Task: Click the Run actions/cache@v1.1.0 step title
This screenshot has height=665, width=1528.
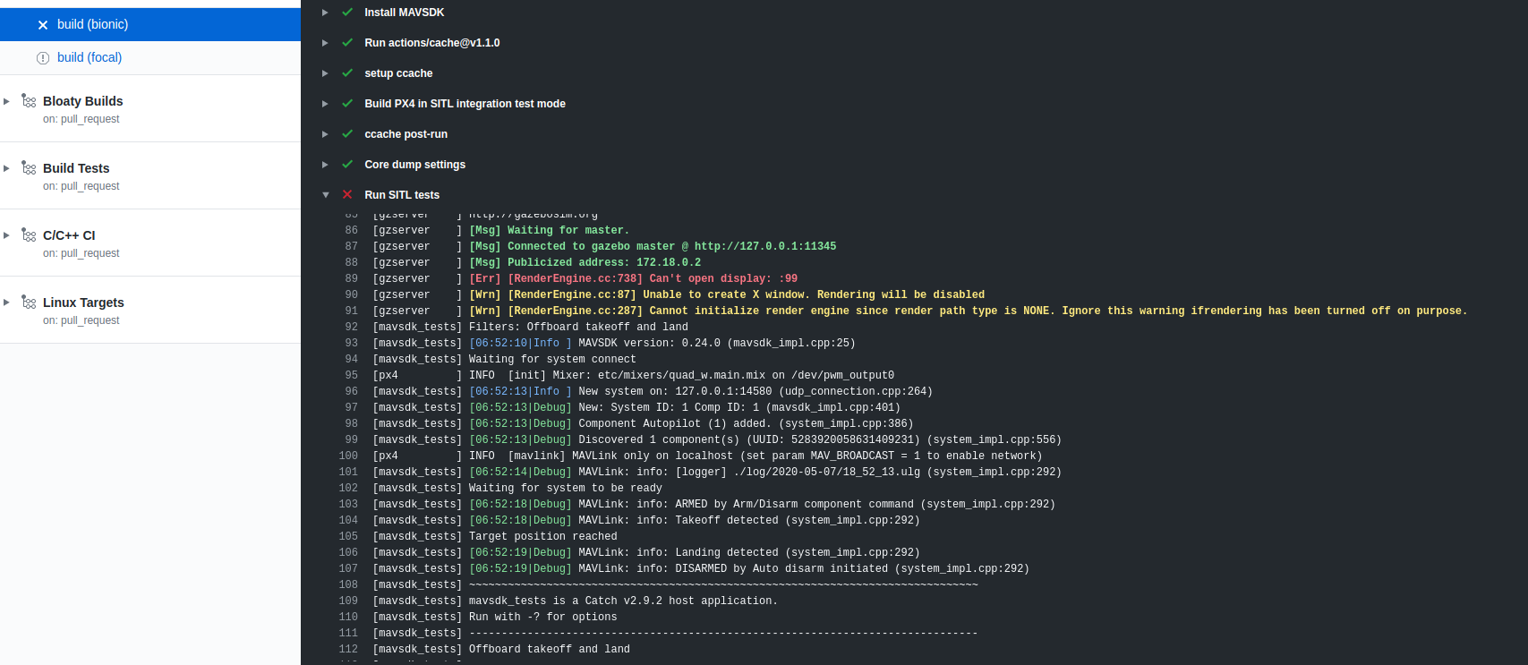Action: [432, 43]
